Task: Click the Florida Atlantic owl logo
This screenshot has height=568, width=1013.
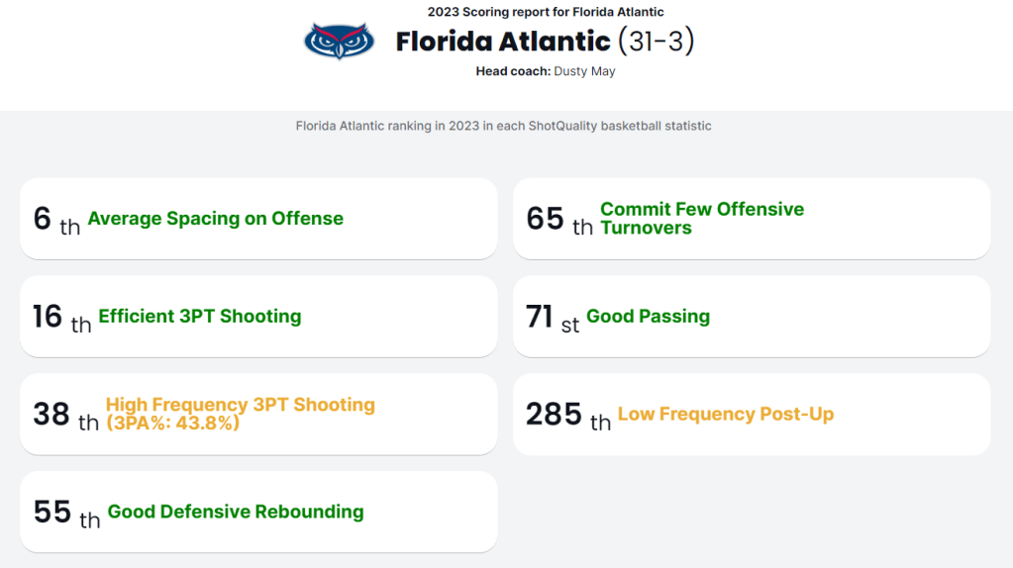Action: [339, 42]
